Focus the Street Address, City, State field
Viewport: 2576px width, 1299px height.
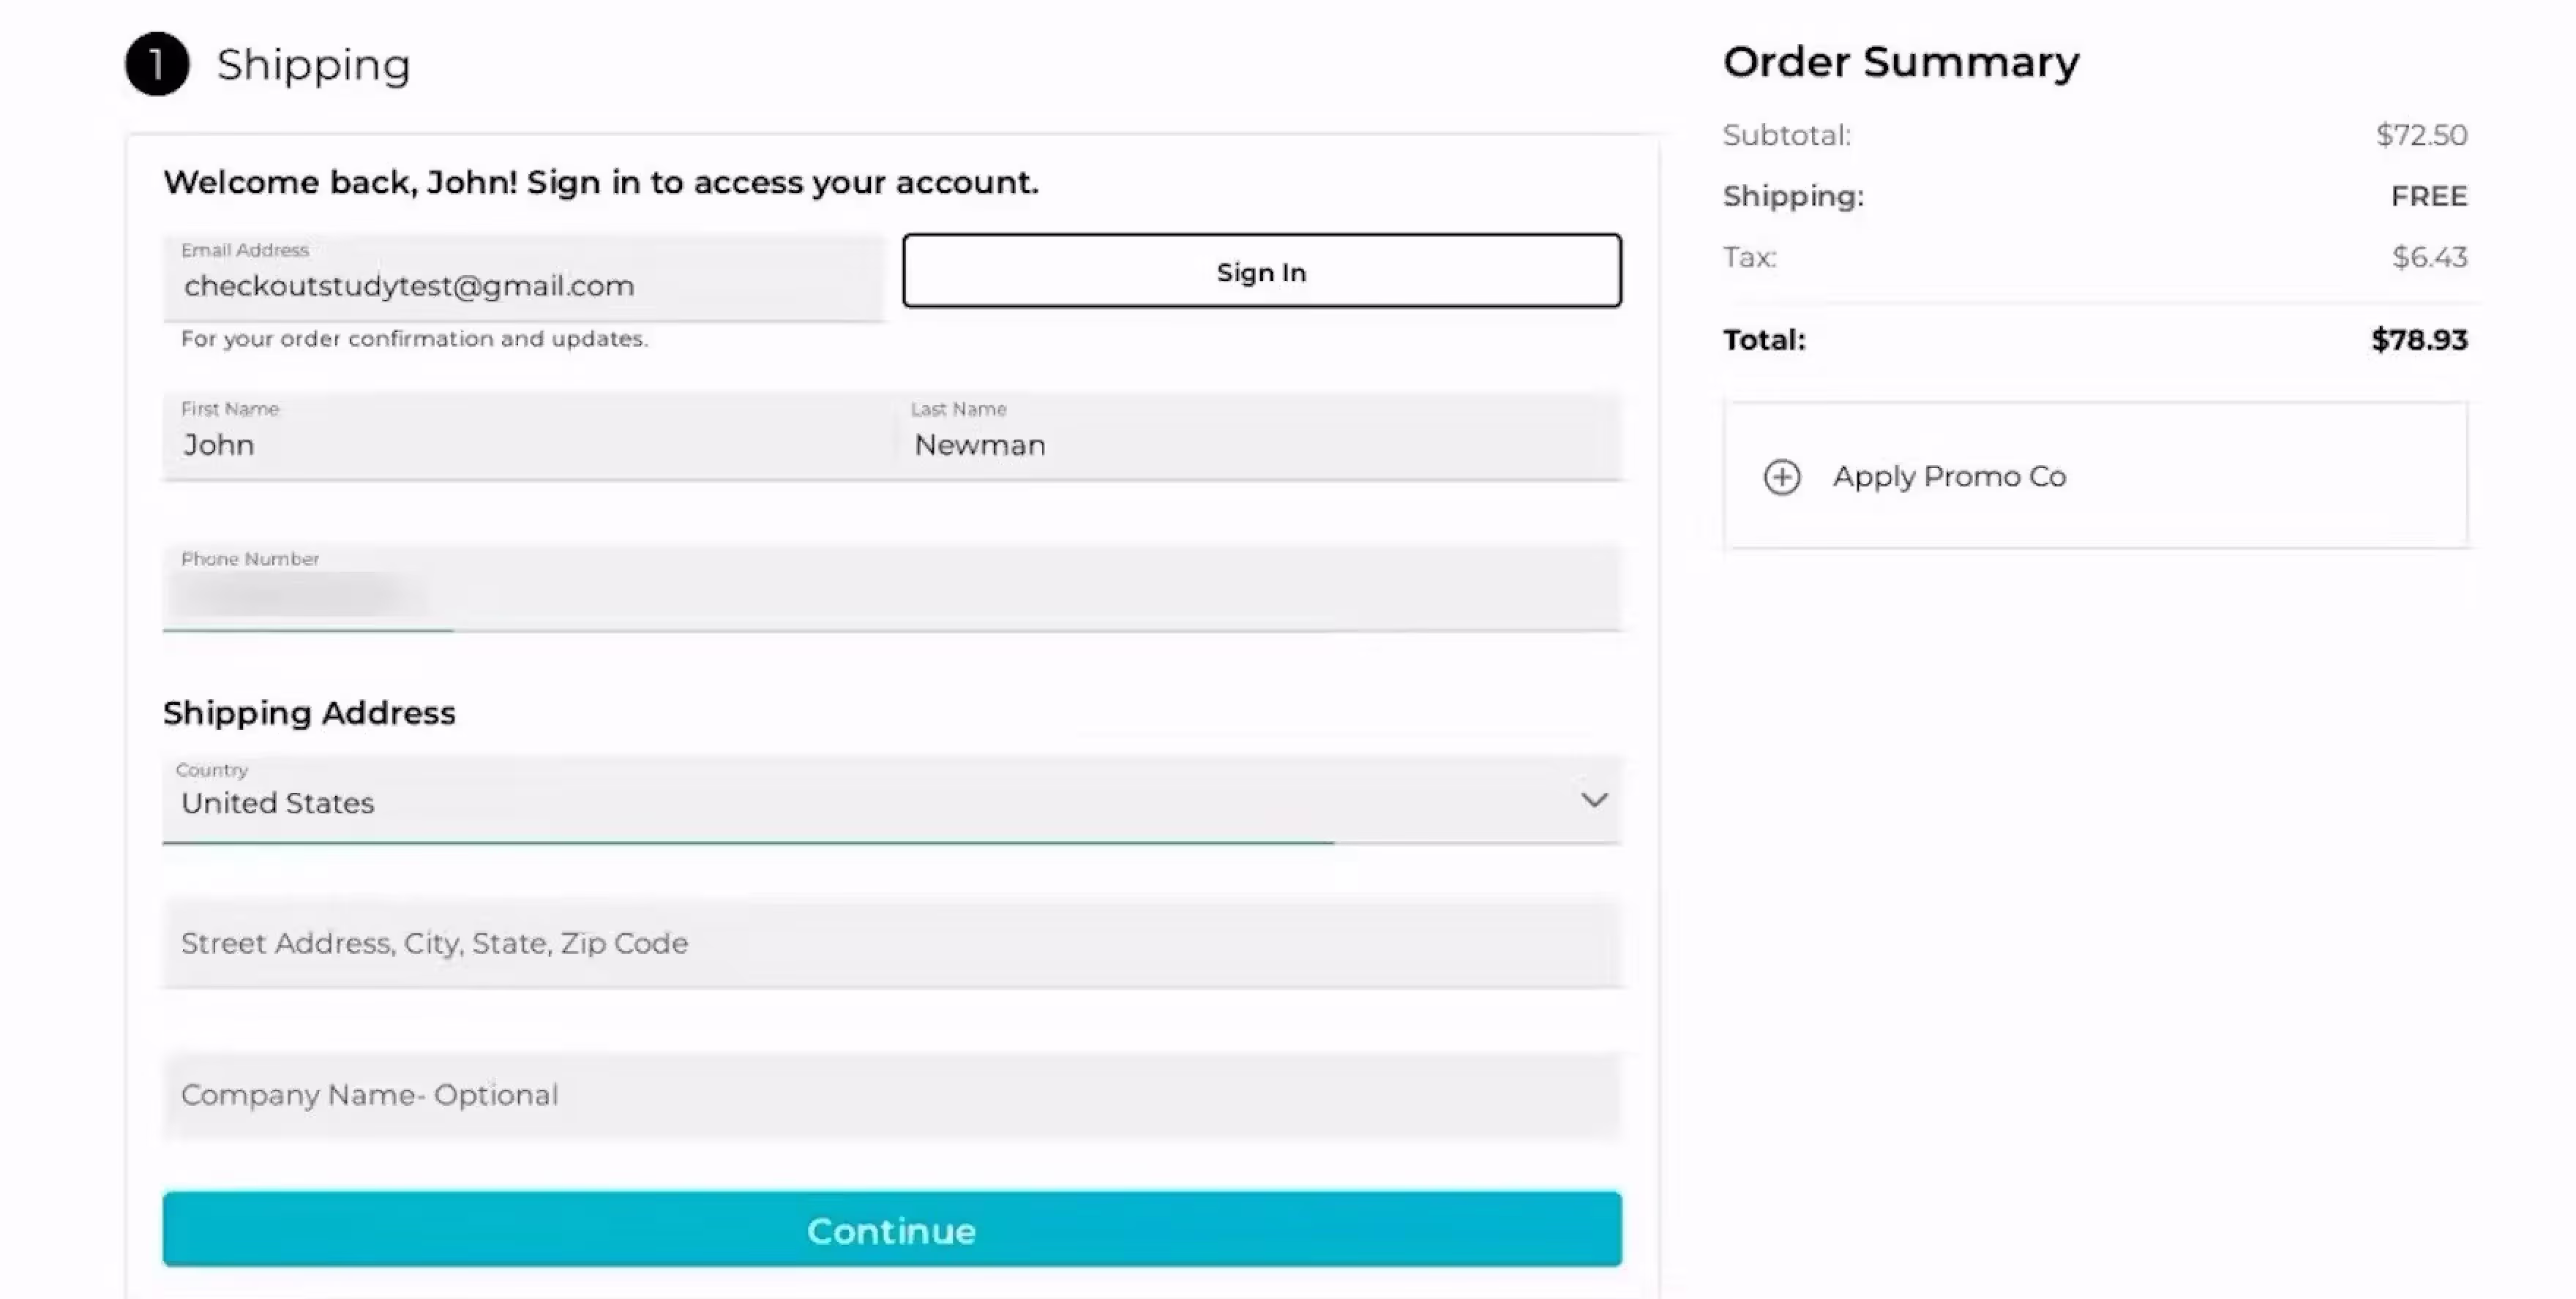click(x=891, y=944)
